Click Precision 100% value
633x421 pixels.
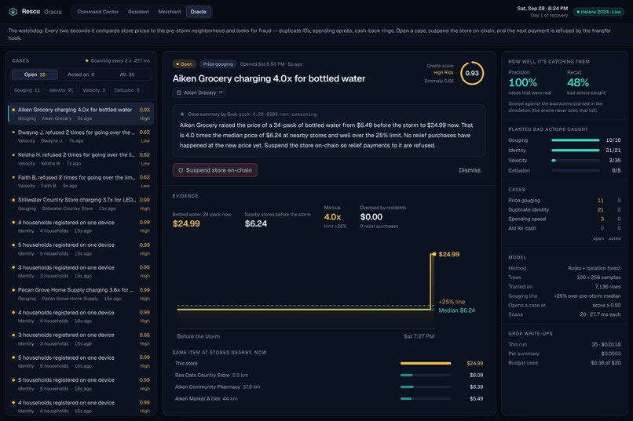(523, 82)
